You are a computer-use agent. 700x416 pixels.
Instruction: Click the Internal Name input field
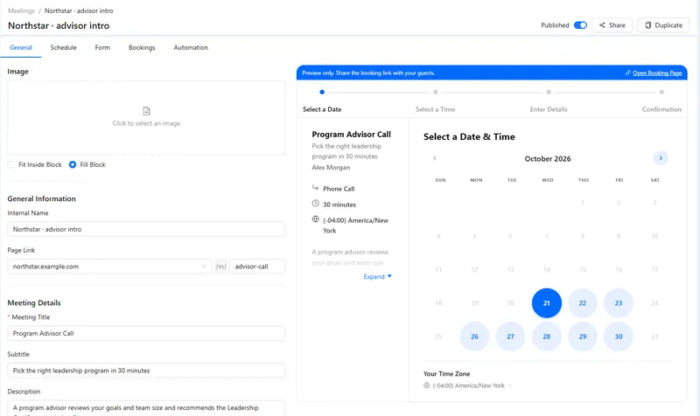(x=146, y=229)
